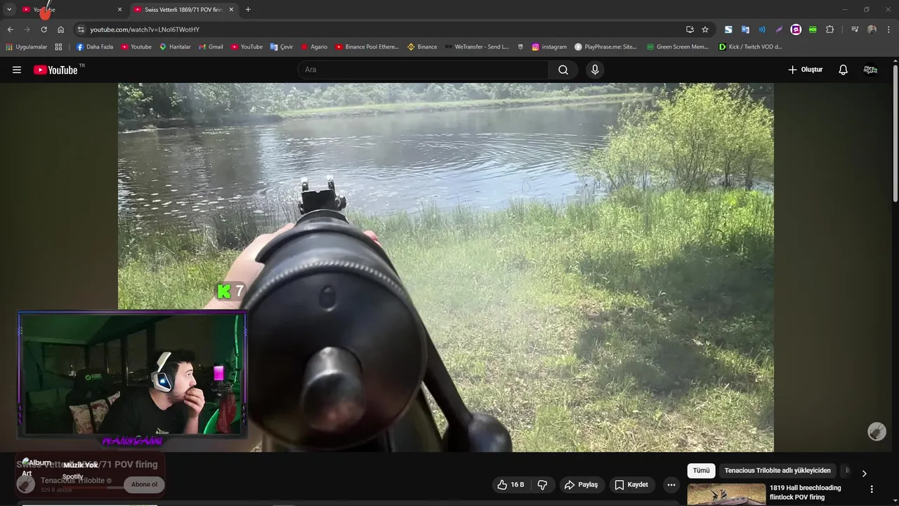Screen dimensions: 899x506
Task: Open the YouTube account avatar menu
Action: [x=870, y=70]
